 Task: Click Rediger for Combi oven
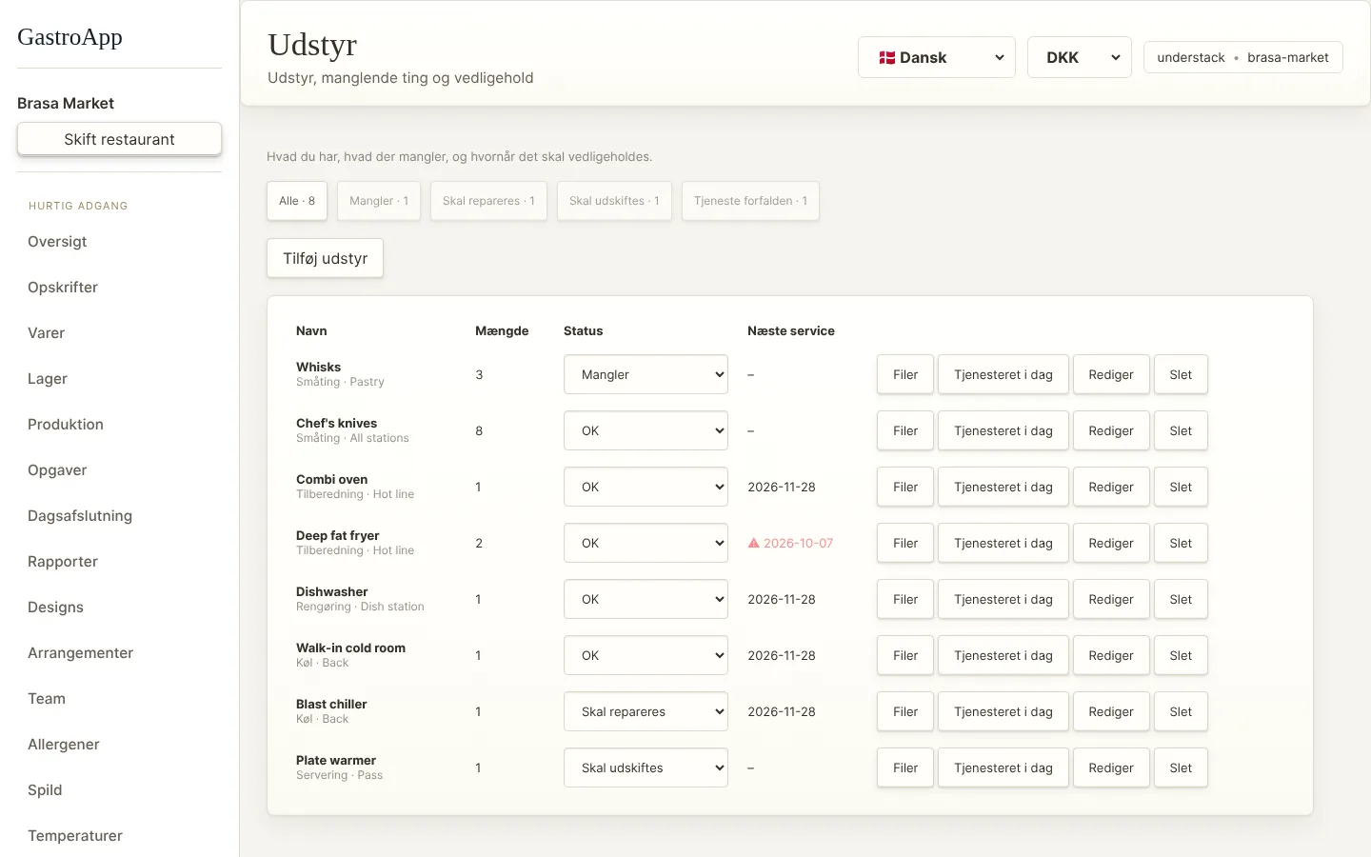(1111, 487)
